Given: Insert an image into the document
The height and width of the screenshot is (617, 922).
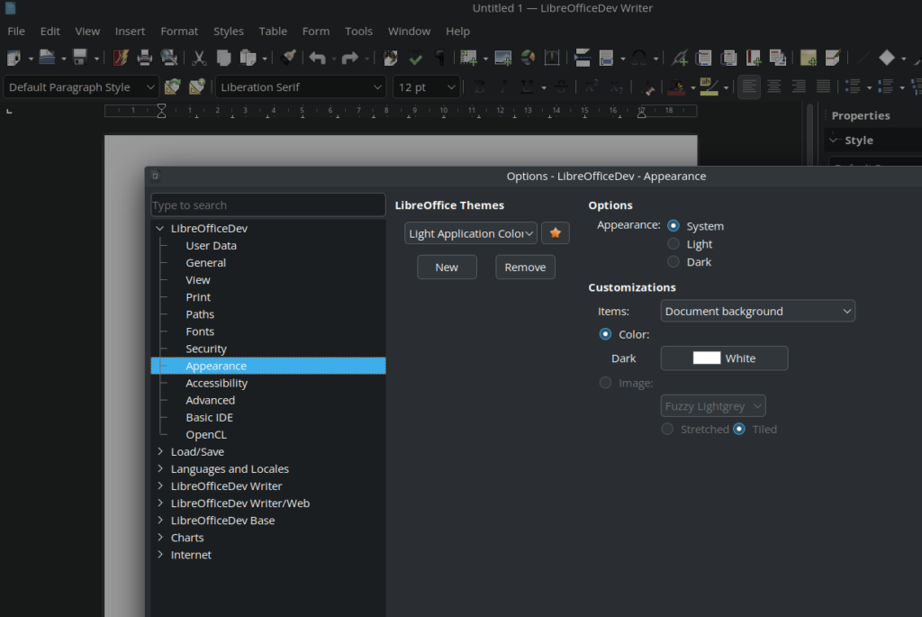Looking at the screenshot, I should (502, 57).
